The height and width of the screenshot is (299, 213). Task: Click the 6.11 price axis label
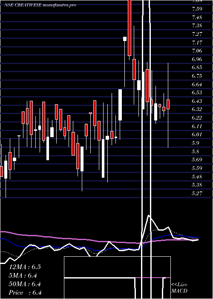pyautogui.click(x=197, y=126)
